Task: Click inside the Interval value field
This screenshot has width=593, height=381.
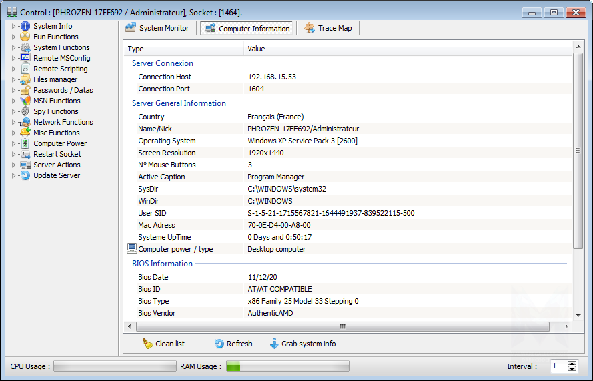Action: point(556,366)
